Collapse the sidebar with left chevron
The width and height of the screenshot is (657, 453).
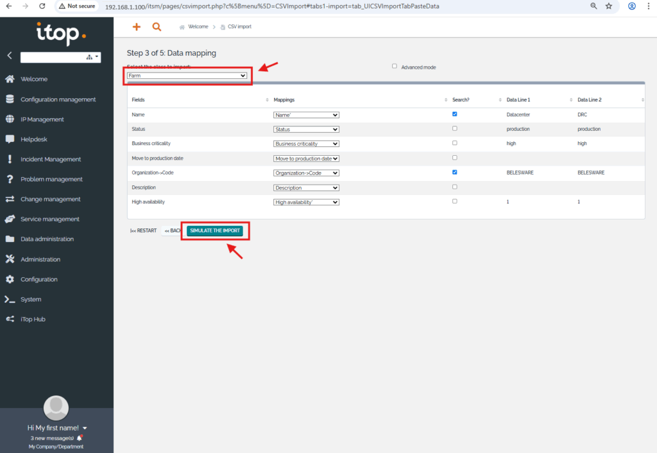[x=10, y=56]
